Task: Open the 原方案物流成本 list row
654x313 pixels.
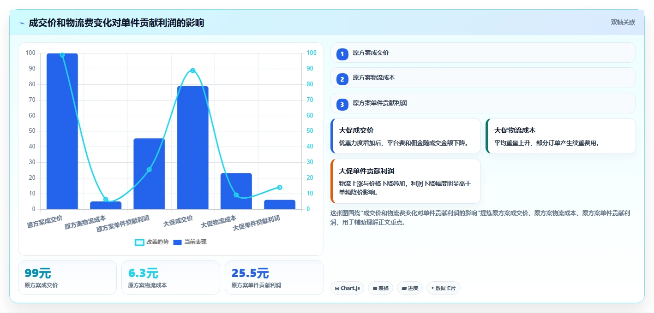Action: click(483, 78)
